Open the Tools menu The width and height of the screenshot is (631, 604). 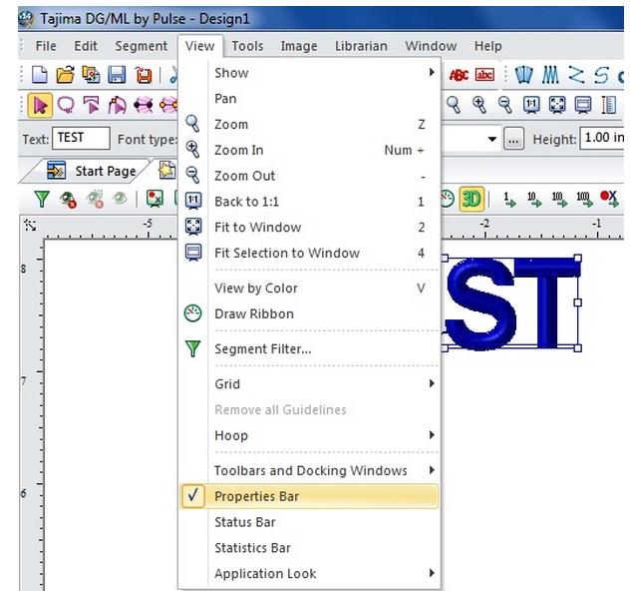coord(247,46)
